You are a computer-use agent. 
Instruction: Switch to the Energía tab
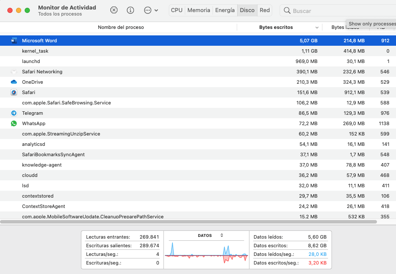[225, 10]
